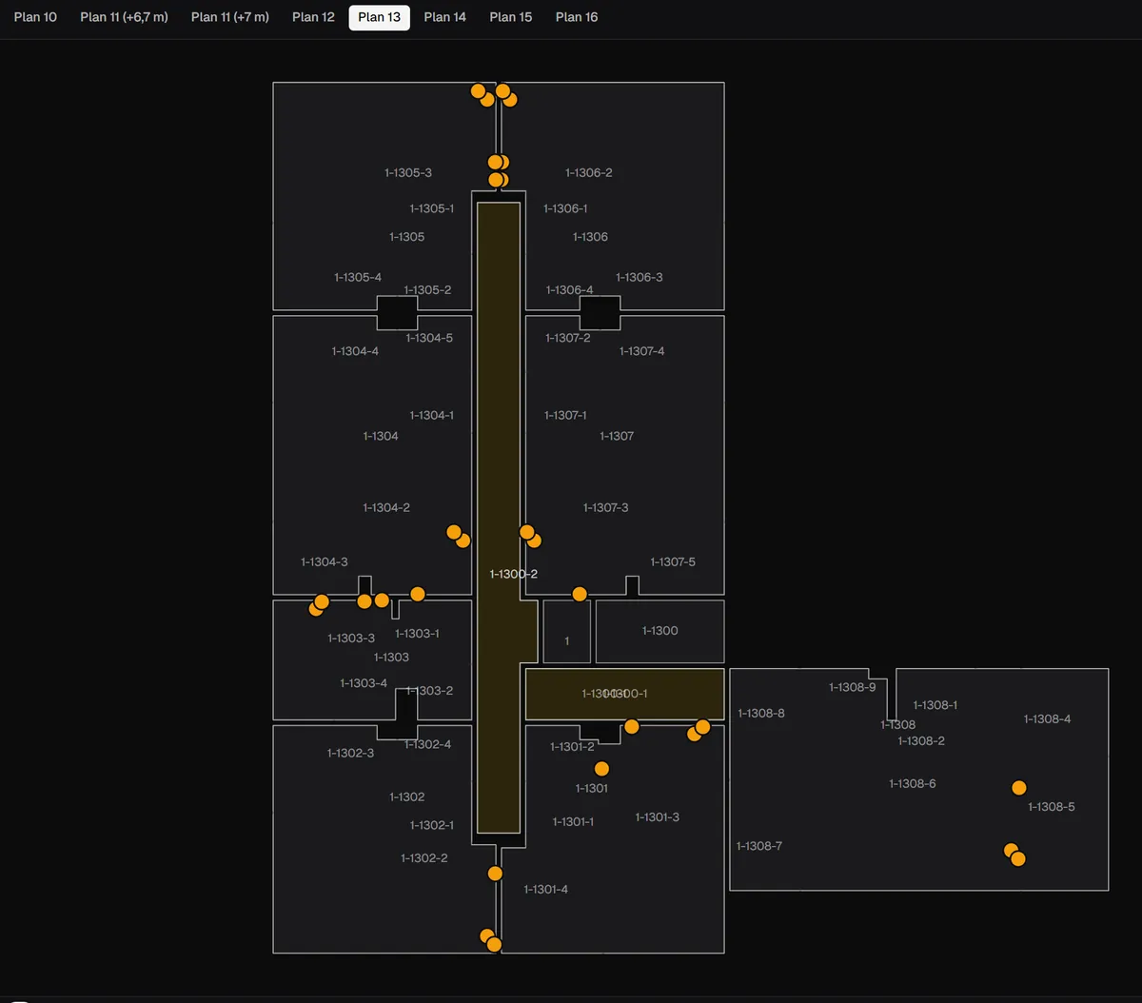Click the 1-1305-4 room label
Viewport: 1142px width, 1003px height.
(358, 278)
